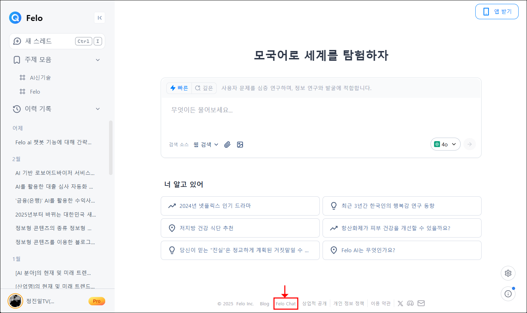This screenshot has width=527, height=313.
Task: Open the Felo topic in sidebar
Action: 35,92
